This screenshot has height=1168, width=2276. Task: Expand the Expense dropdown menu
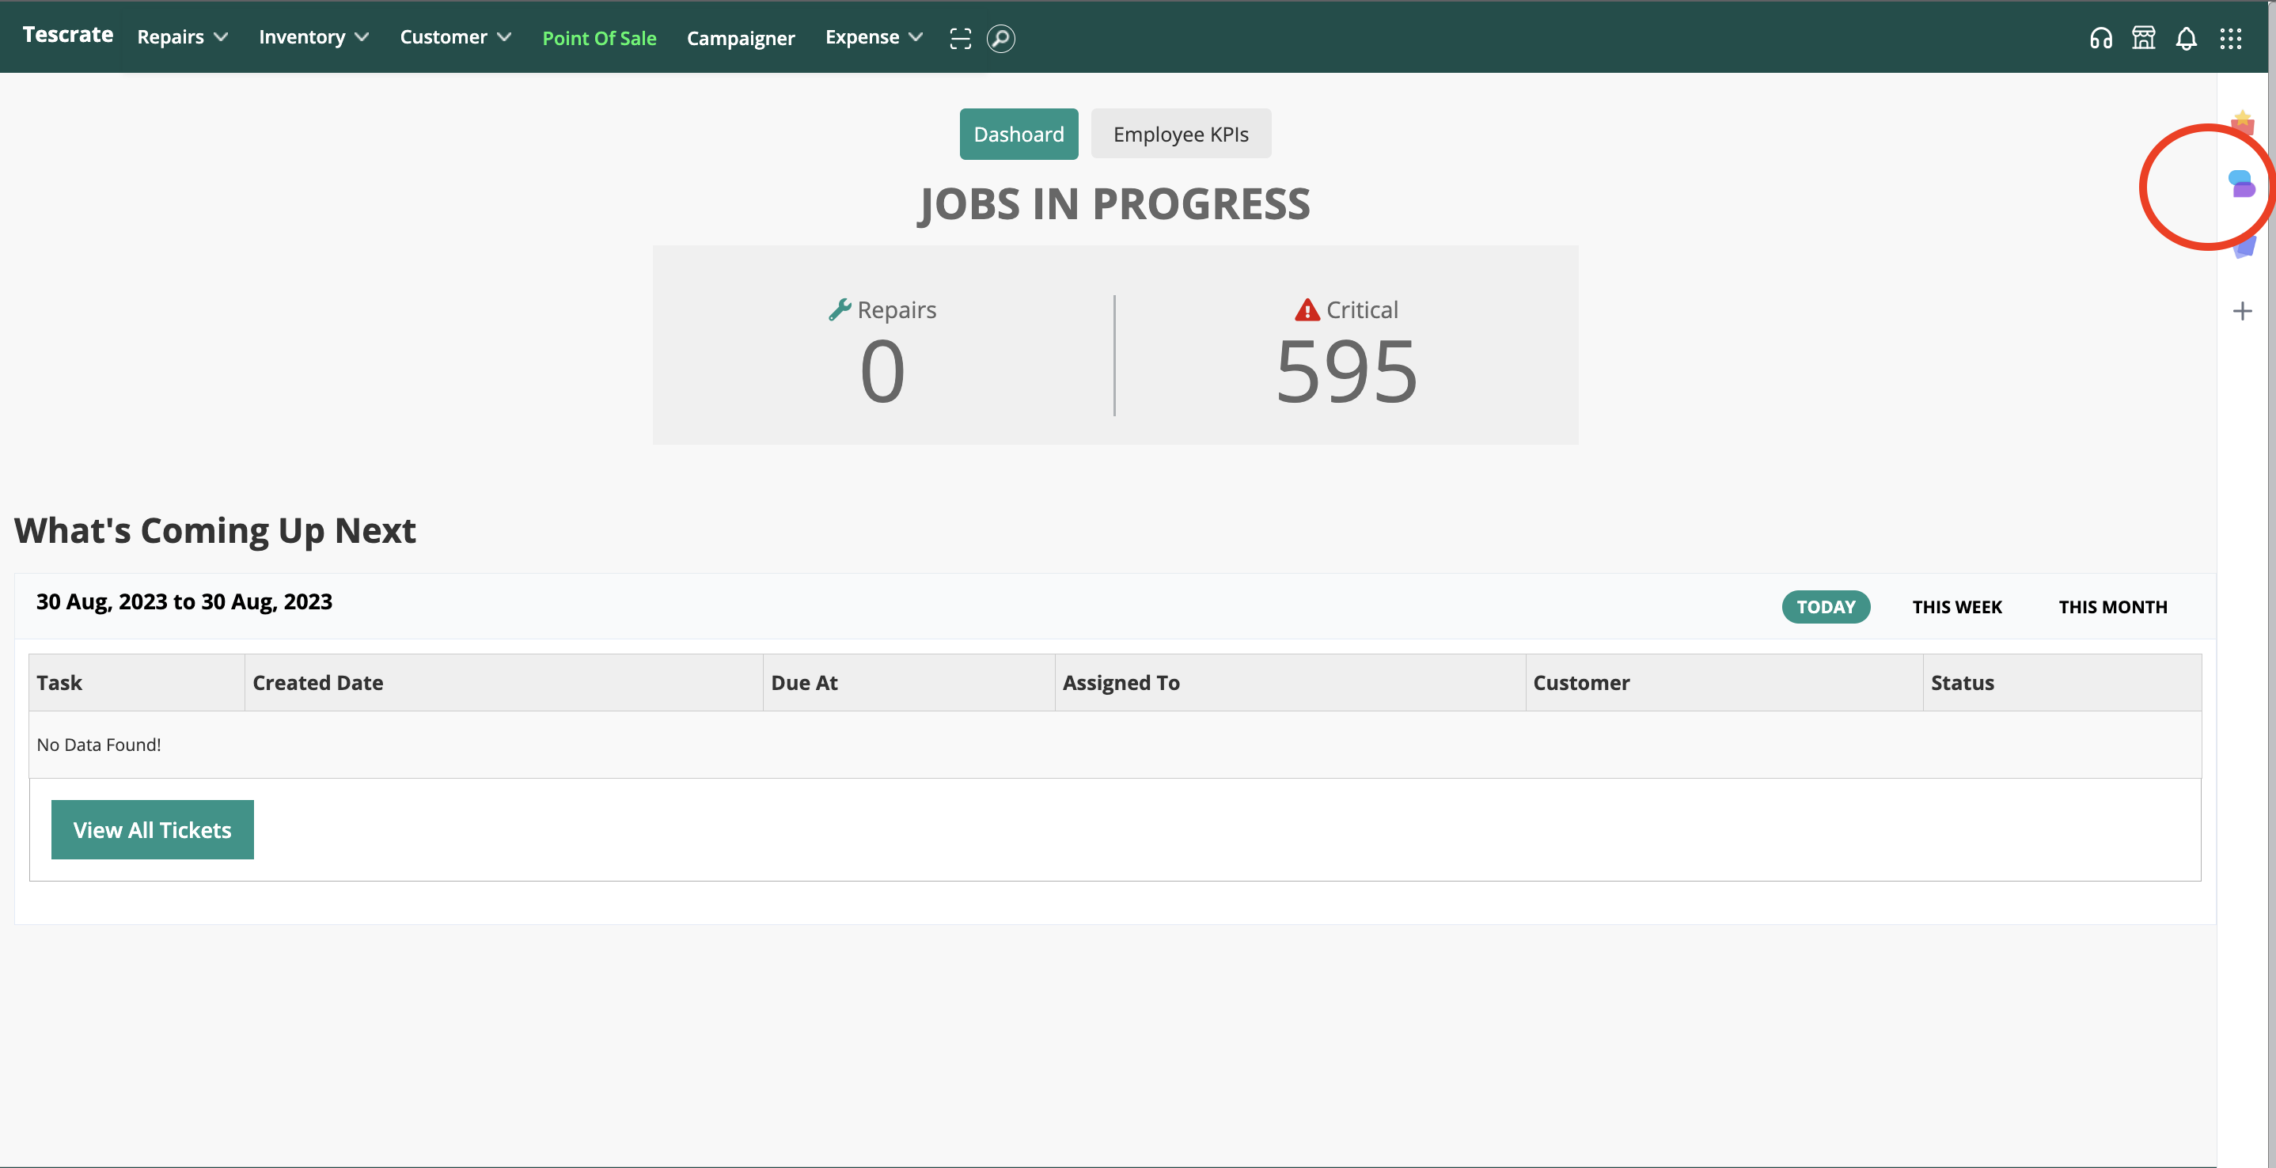pos(874,37)
